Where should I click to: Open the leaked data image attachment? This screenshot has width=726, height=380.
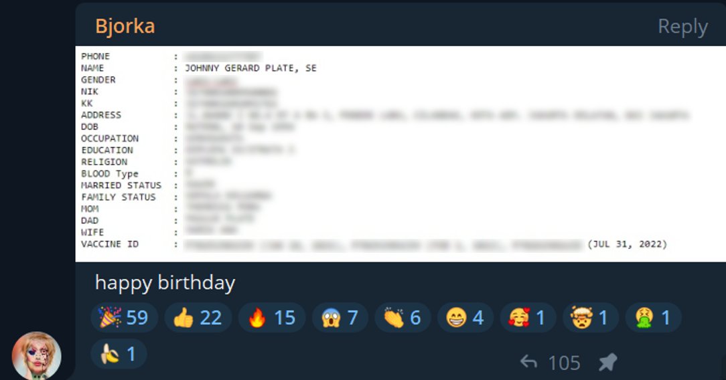coord(401,154)
